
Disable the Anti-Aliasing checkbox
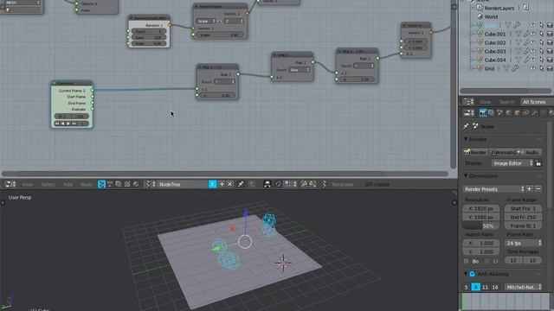(x=473, y=274)
